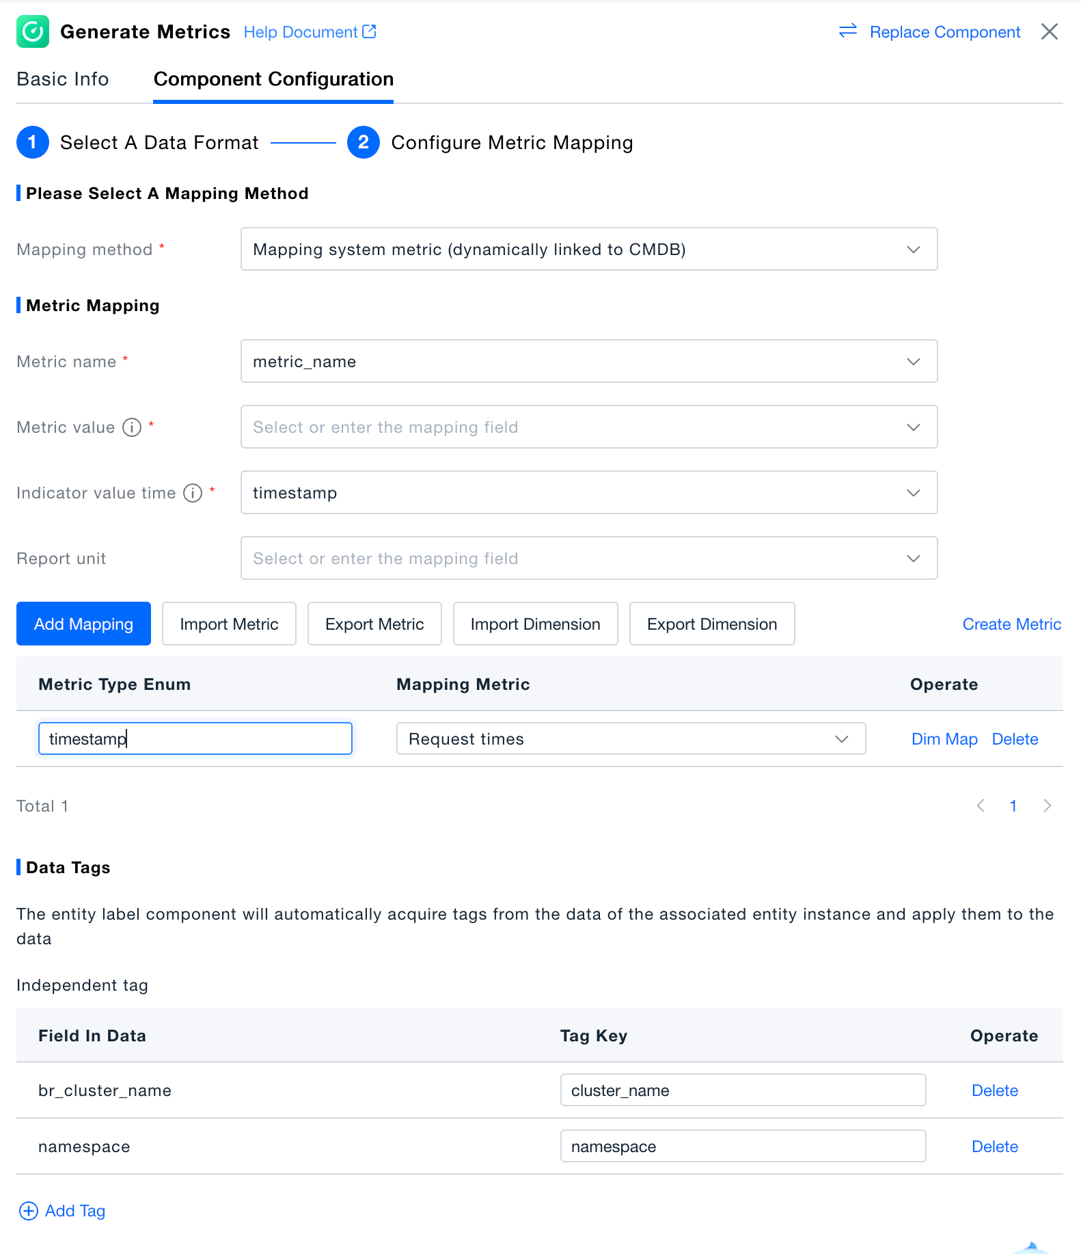Screen dimensions: 1081x1254
Task: Delete the namespace tag row
Action: [994, 1147]
